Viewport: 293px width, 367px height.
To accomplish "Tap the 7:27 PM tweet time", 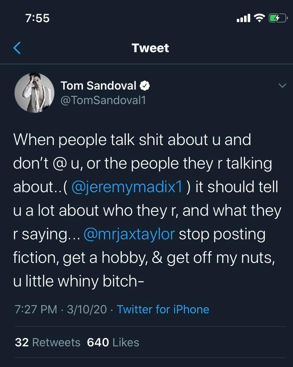I will [x=36, y=309].
